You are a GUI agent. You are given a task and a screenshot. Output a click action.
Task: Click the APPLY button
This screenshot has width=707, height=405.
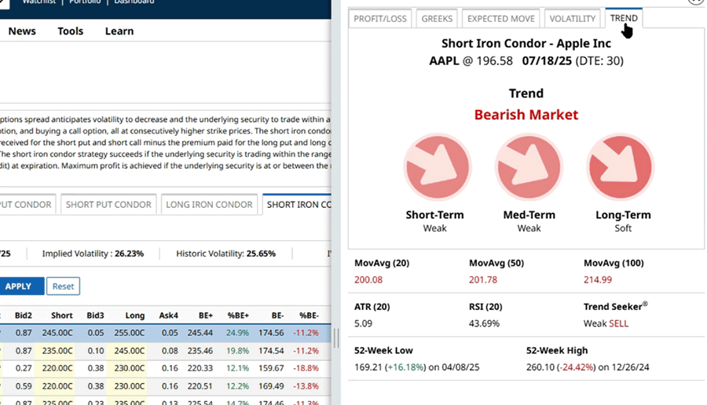tap(21, 286)
